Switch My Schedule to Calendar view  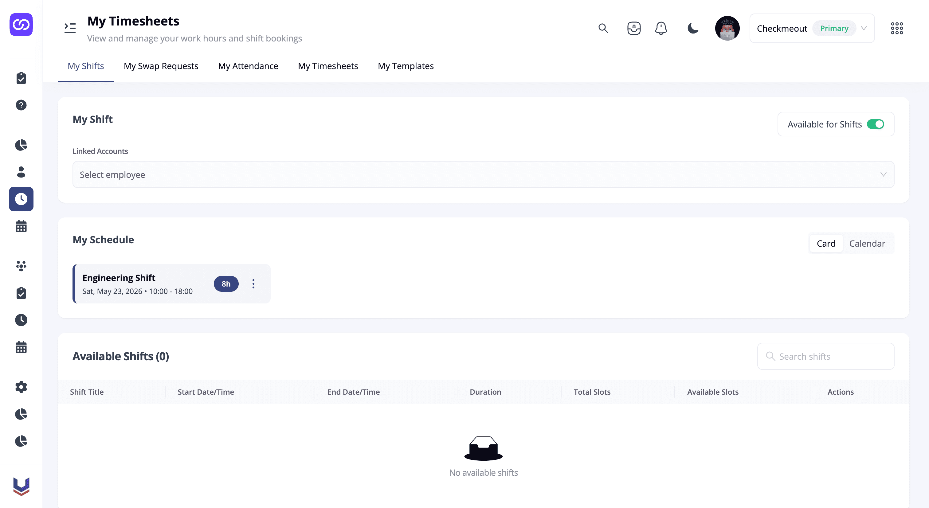[867, 243]
